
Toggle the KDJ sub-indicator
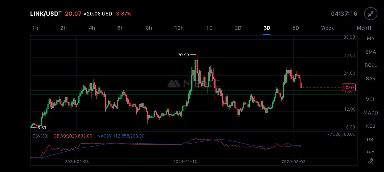click(371, 126)
